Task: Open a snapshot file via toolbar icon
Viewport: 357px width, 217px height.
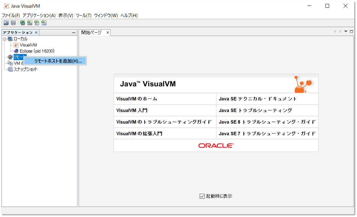Action: 6,23
